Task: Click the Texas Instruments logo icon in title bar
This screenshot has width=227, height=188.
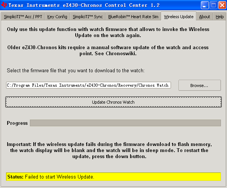Action: (4, 5)
